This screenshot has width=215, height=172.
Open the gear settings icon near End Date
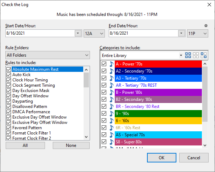pos(206,26)
